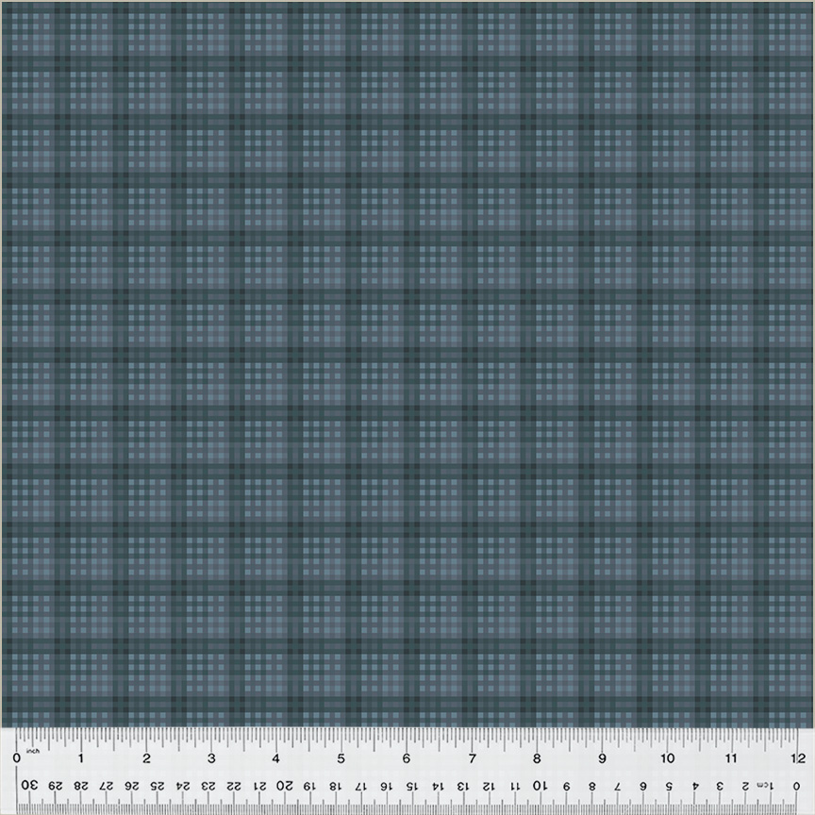This screenshot has width=815, height=815.
Task: Click the 5 centimeter number on the ruler
Action: tap(669, 786)
